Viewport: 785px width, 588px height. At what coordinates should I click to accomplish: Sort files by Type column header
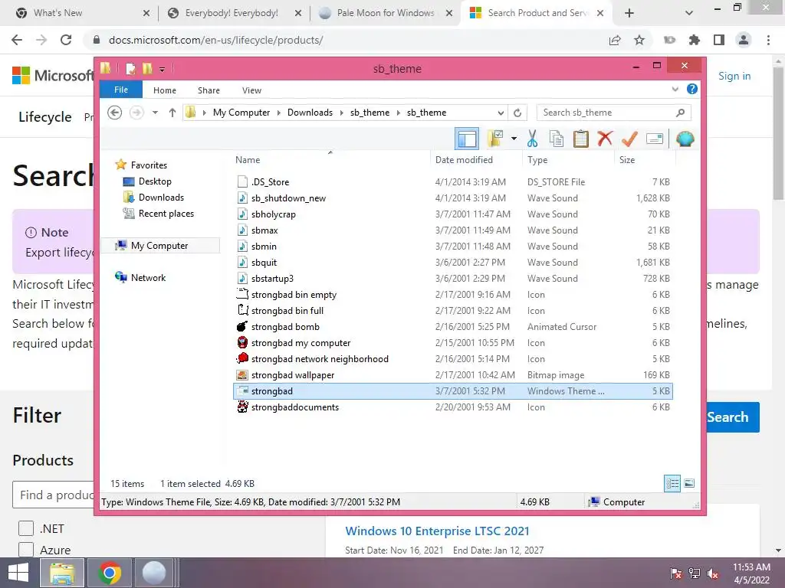click(568, 160)
